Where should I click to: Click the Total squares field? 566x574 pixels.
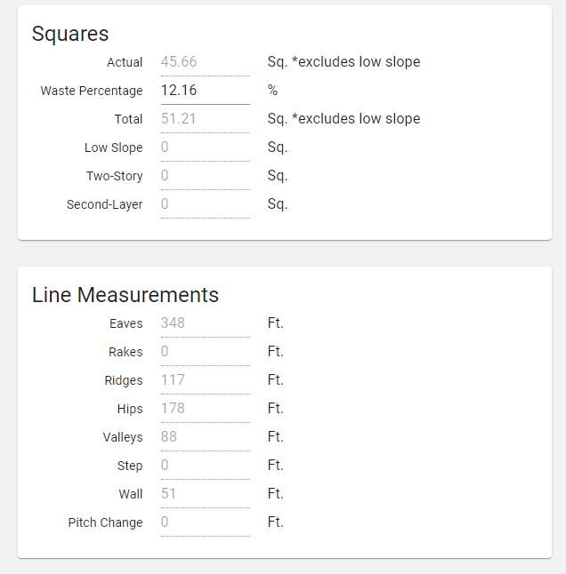pyautogui.click(x=206, y=119)
